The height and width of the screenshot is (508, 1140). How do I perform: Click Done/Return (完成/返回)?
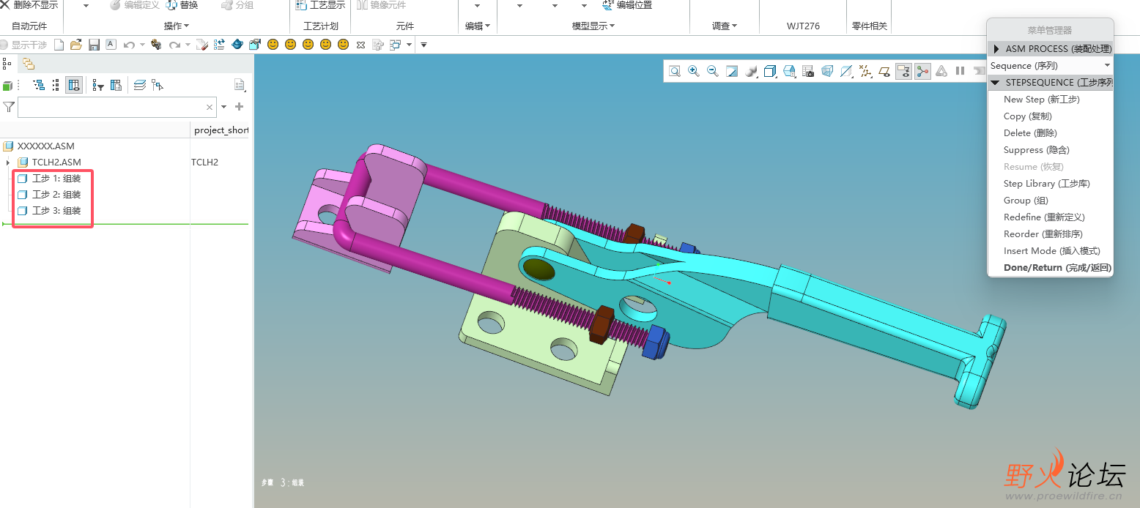[x=1057, y=268]
